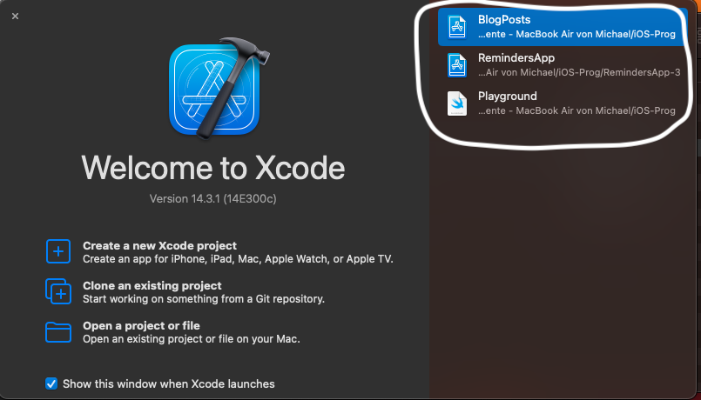Click the RemindersApp-3 path subtitle
The width and height of the screenshot is (701, 400).
point(579,72)
